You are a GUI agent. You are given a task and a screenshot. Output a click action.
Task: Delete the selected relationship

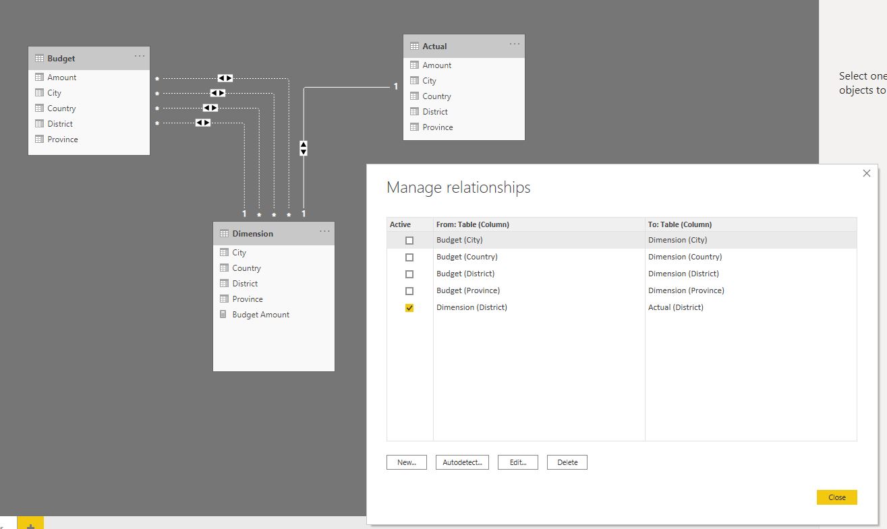567,462
